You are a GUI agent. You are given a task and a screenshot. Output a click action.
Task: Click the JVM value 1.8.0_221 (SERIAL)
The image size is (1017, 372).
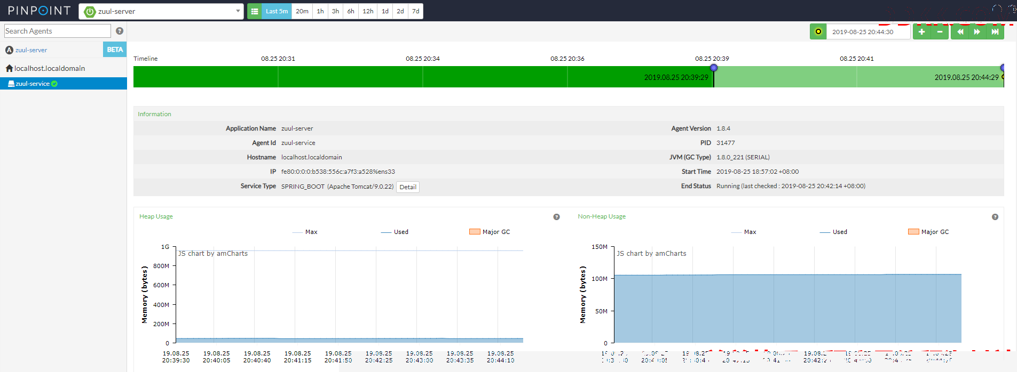pos(743,157)
